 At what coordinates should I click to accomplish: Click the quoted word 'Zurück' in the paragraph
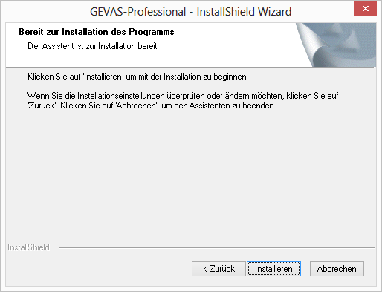[42, 106]
